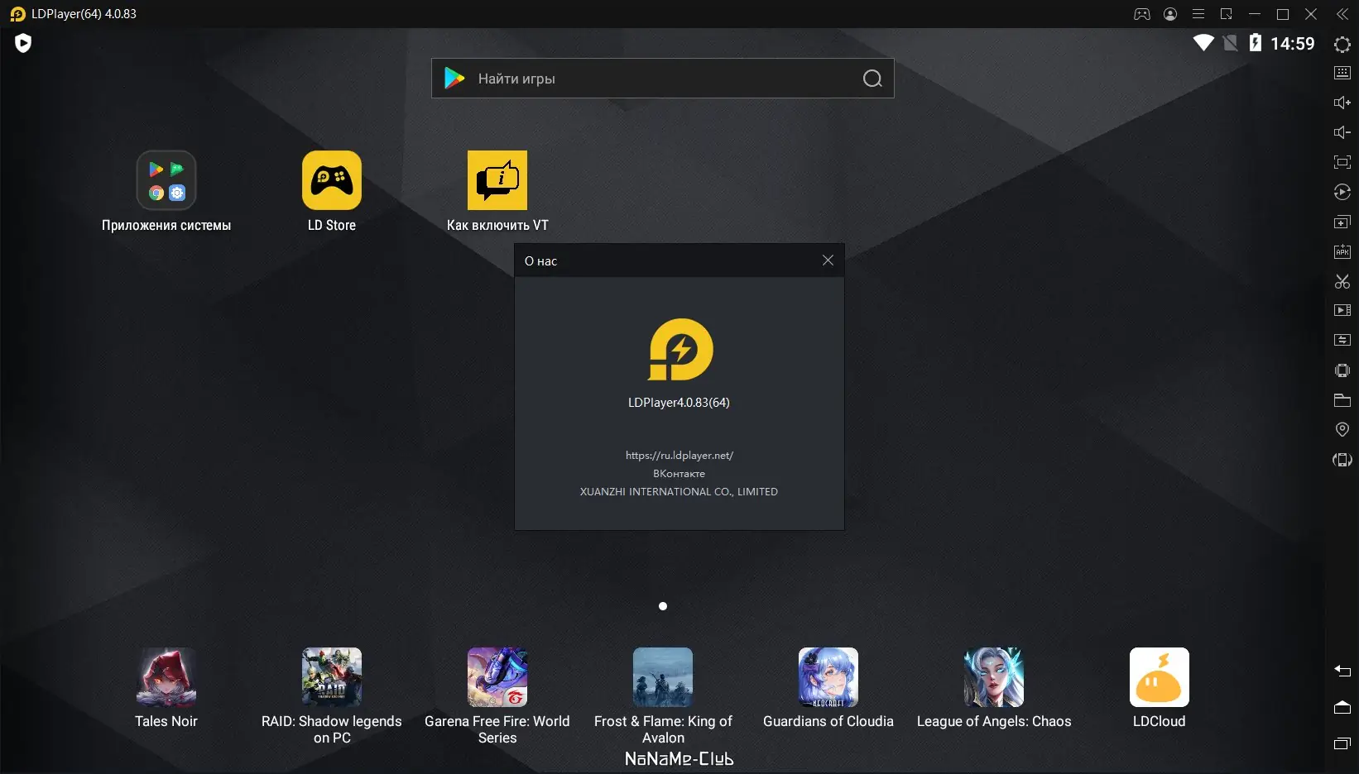Screen dimensions: 1359x774
Task: Decrease volume with the sidebar speaker minus icon
Action: [1342, 132]
